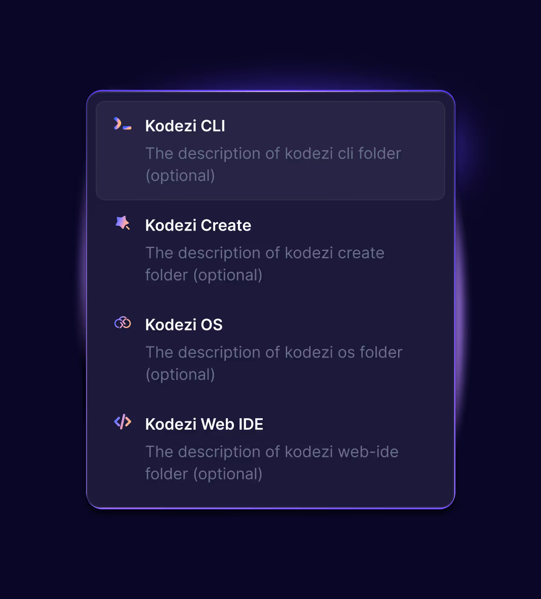541x599 pixels.
Task: Select the Kodezi Create description placeholder
Action: pos(265,264)
